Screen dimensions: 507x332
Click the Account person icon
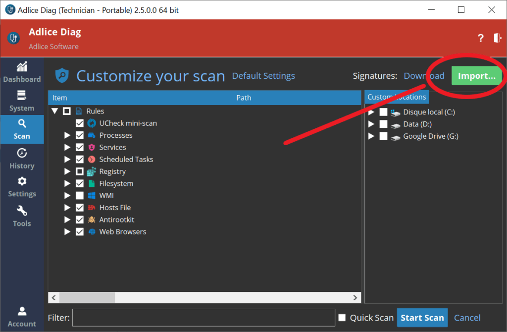(22, 311)
